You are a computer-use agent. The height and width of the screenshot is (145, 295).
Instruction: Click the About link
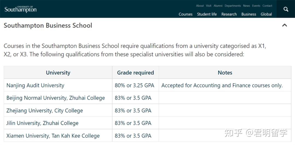[200, 6]
